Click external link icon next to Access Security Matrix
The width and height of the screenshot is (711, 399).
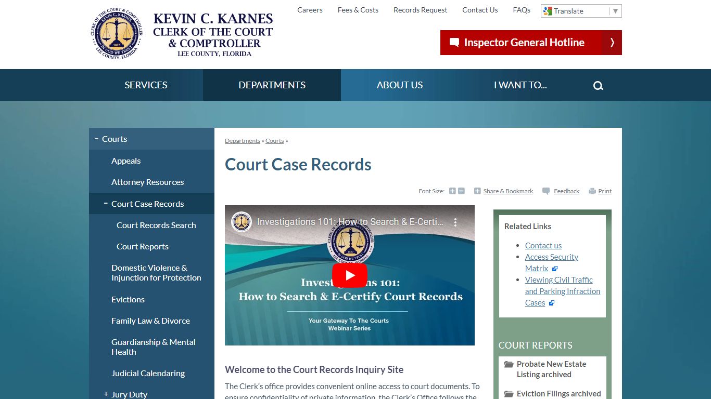(555, 269)
